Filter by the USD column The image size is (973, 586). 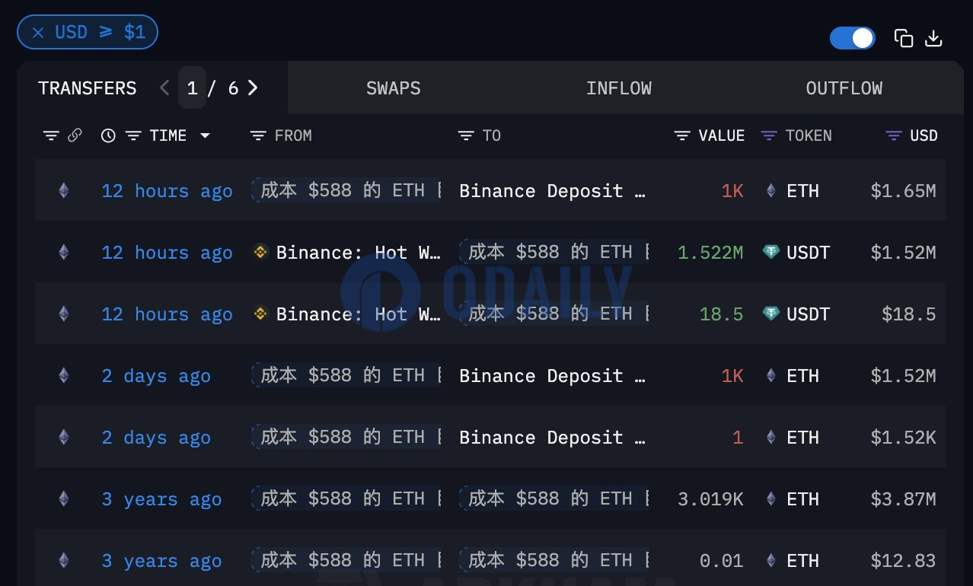(894, 135)
